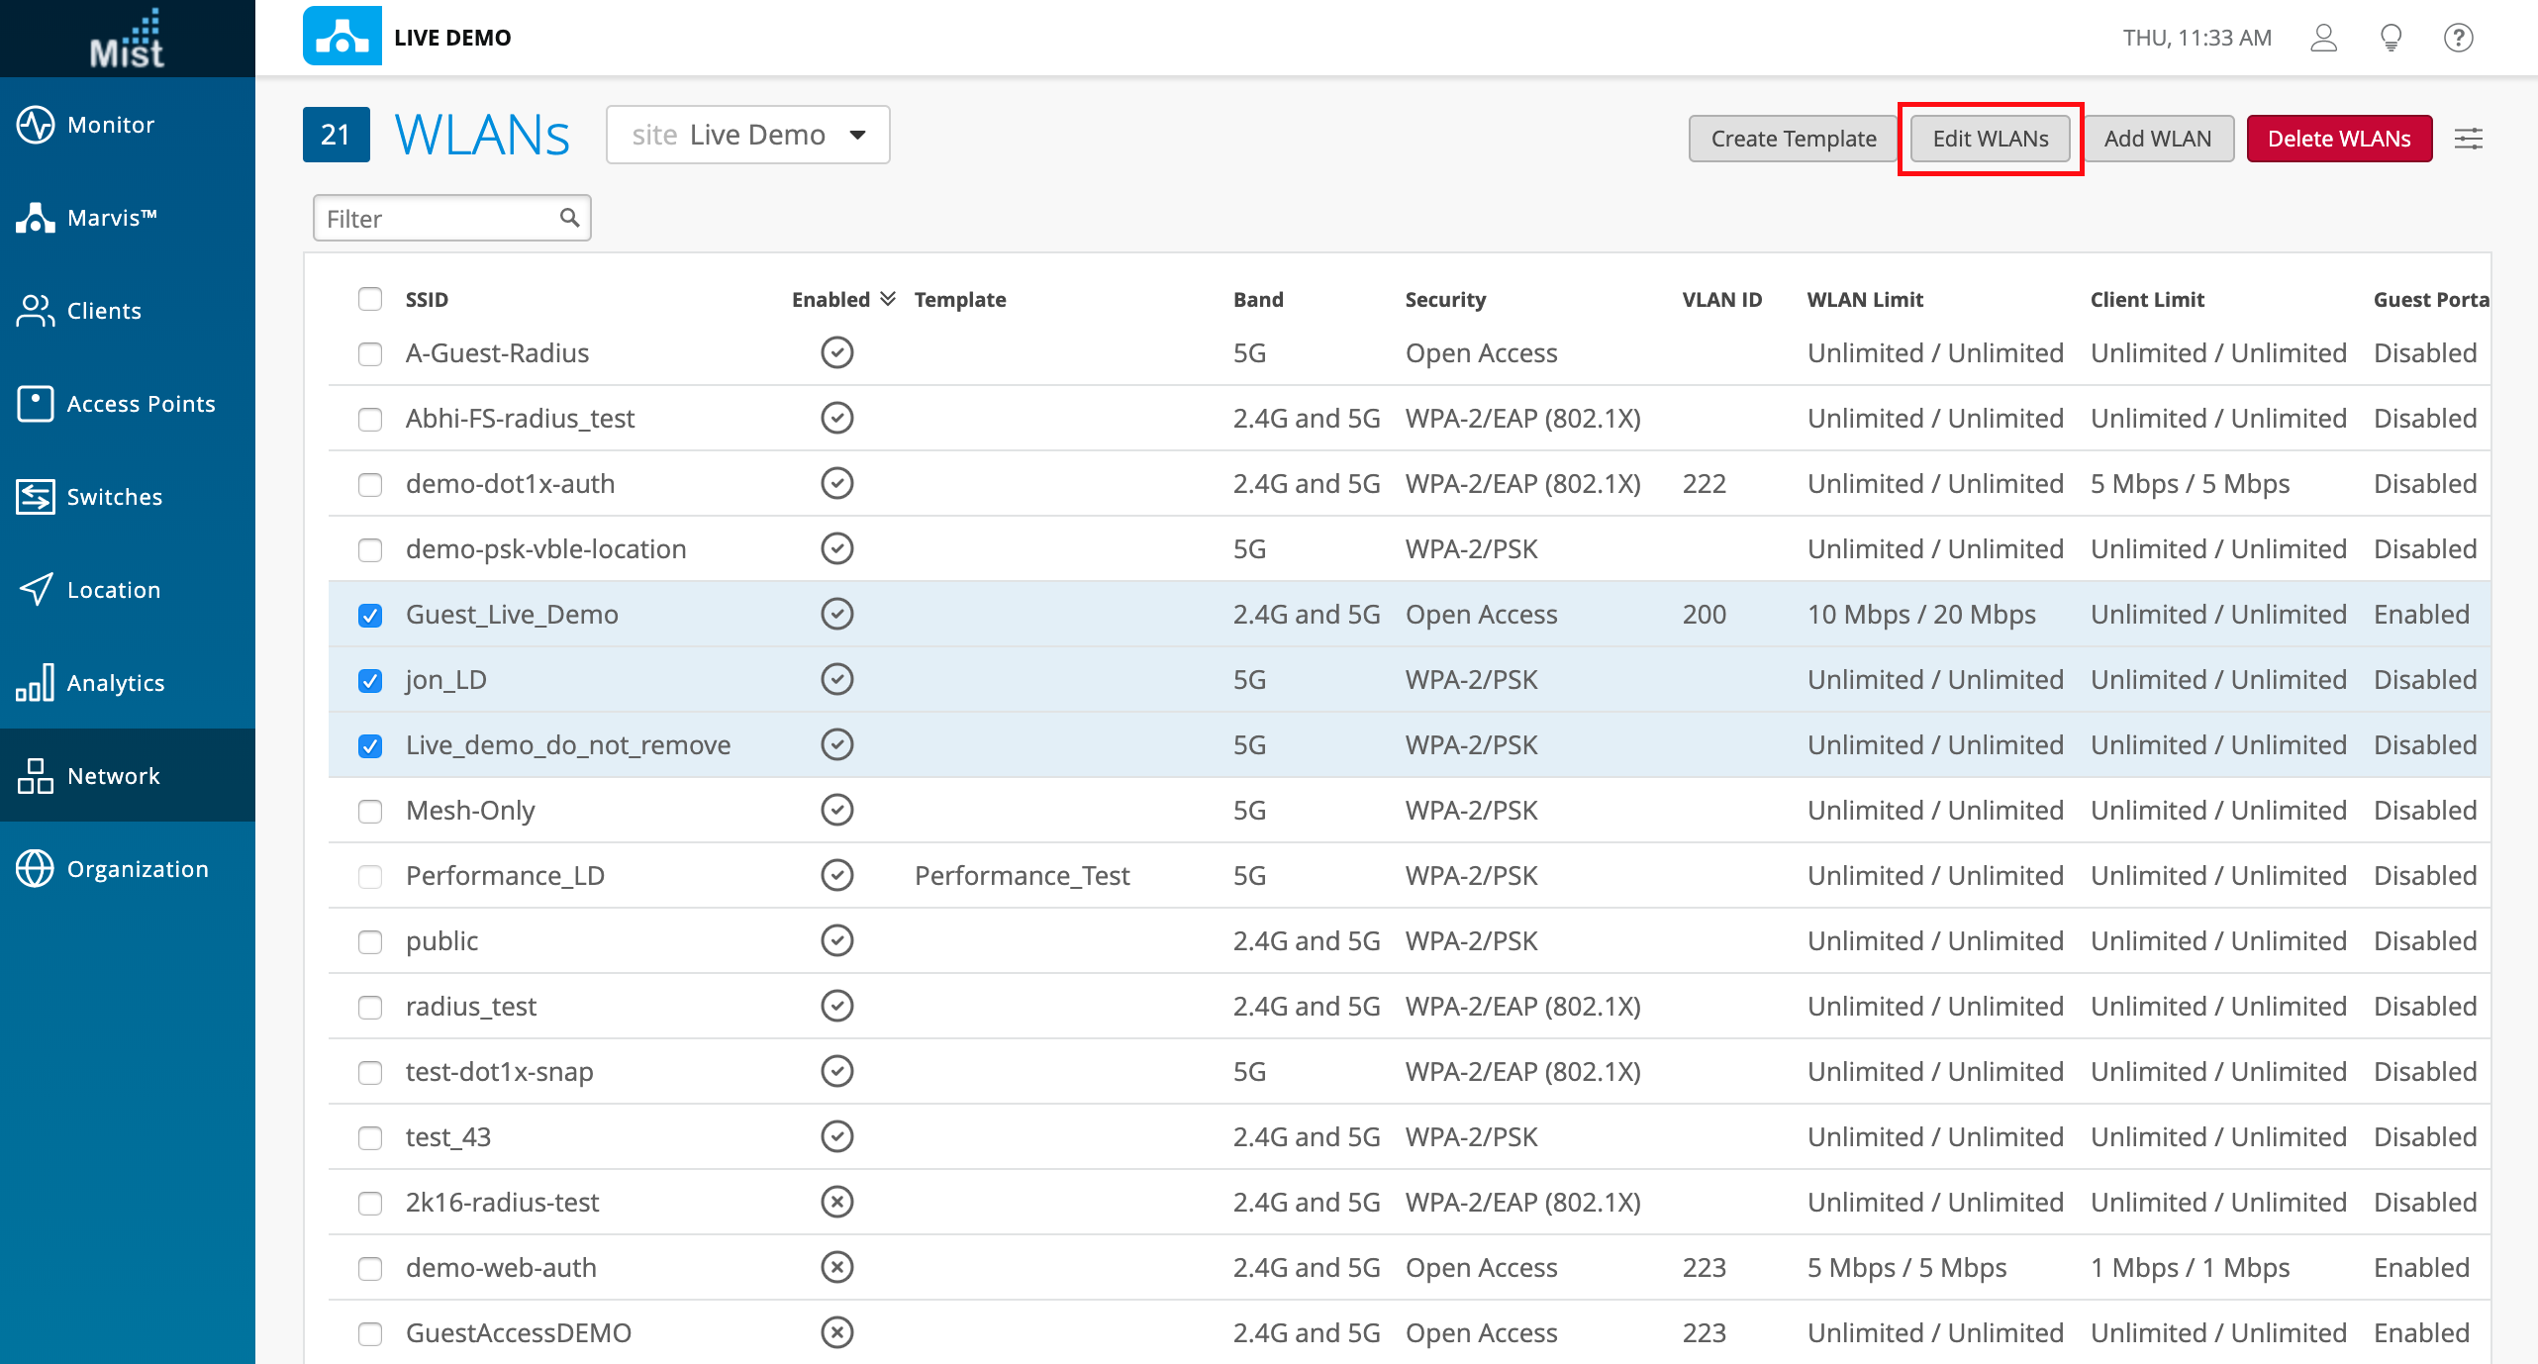
Task: Click the Enabled column sort arrow
Action: tap(888, 299)
